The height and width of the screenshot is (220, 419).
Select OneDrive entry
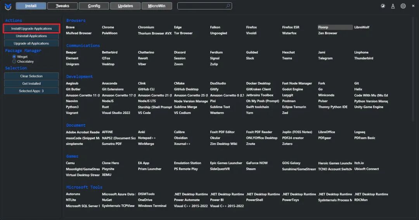click(145, 200)
